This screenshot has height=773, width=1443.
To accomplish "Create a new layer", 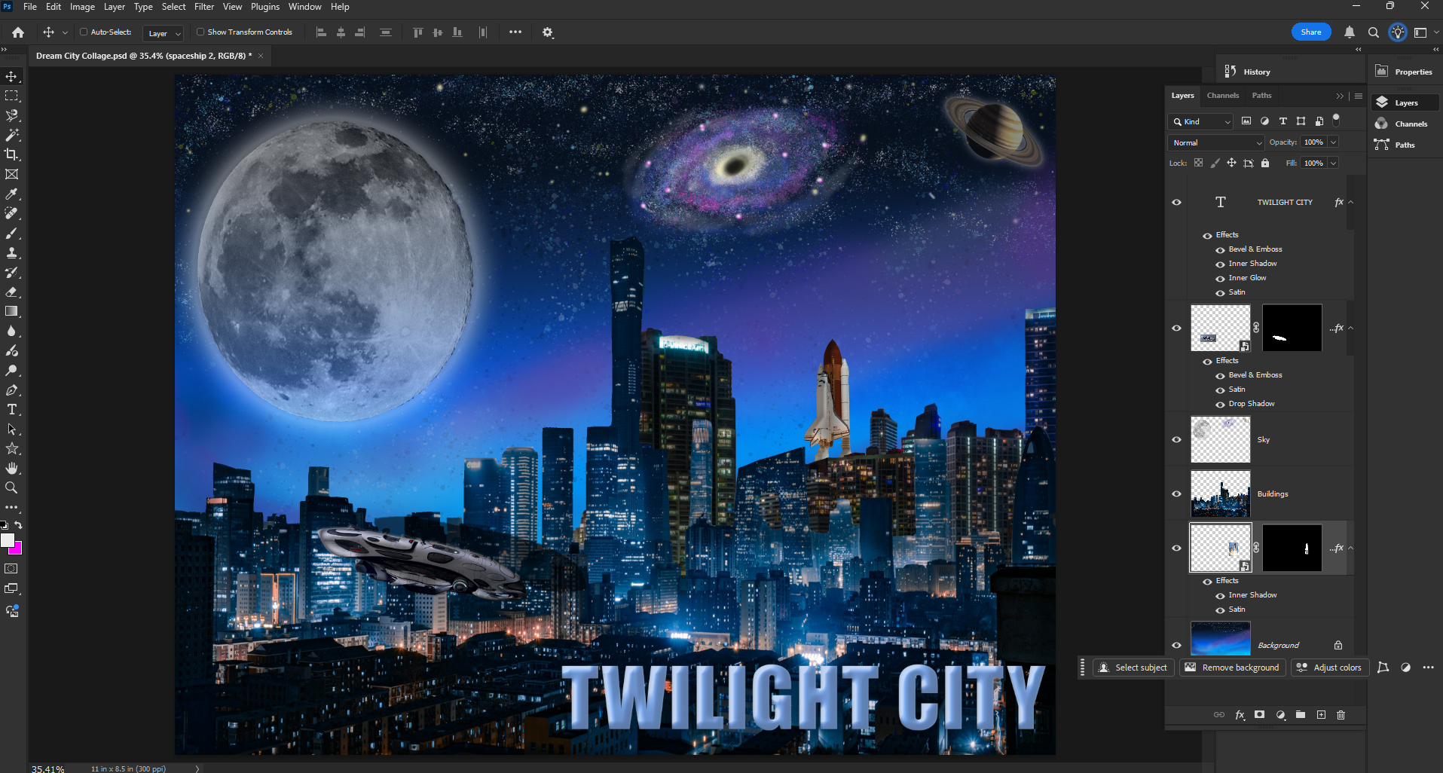I will pos(1321,714).
